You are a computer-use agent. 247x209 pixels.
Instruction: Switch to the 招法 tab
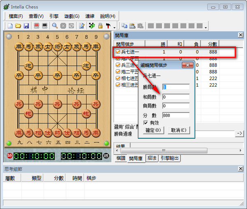click(x=151, y=158)
